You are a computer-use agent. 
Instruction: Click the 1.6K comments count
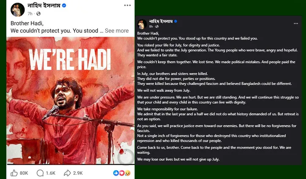[51, 173]
